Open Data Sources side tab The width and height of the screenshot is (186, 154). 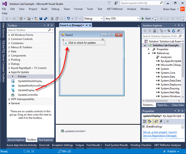tap(4, 30)
